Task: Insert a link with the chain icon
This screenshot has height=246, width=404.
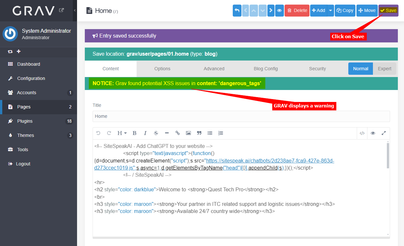Action: pyautogui.click(x=177, y=133)
